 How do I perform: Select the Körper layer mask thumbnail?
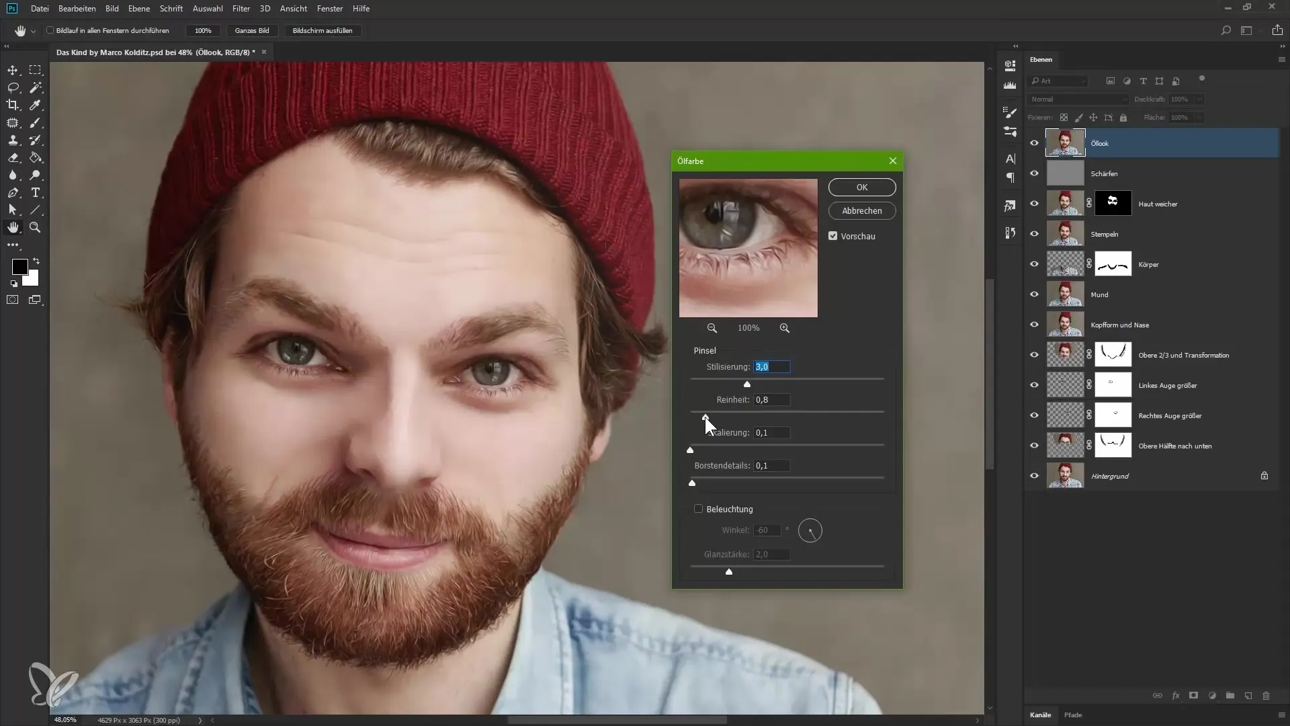pyautogui.click(x=1113, y=264)
